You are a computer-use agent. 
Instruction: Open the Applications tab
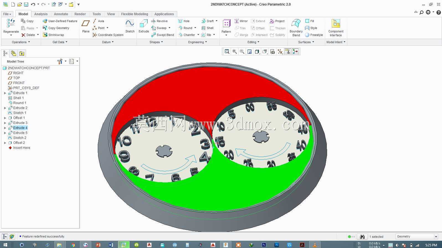tap(164, 14)
